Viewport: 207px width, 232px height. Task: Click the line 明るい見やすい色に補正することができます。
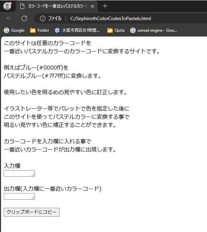pos(60,125)
